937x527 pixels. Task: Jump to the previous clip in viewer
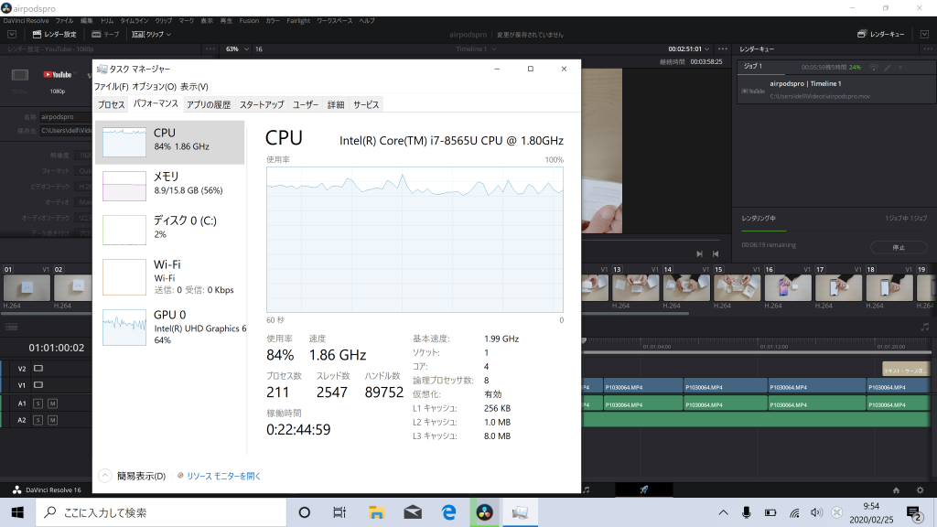click(x=716, y=254)
